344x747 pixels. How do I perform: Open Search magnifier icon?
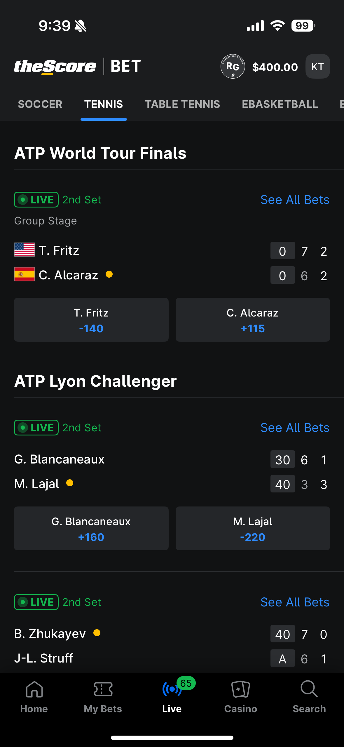pos(309,690)
